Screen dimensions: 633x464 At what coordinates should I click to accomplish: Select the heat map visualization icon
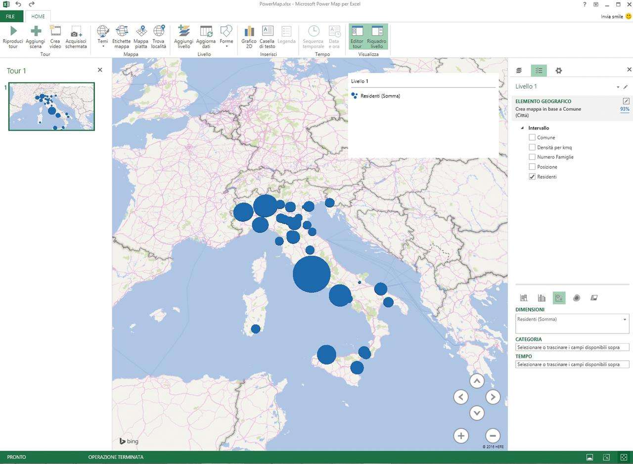coord(577,298)
